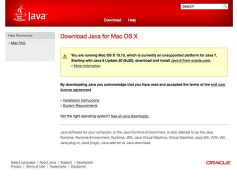Viewport: 237px width, 183px height.
Task: Open Disclaimer footer link
Action: 78,166
